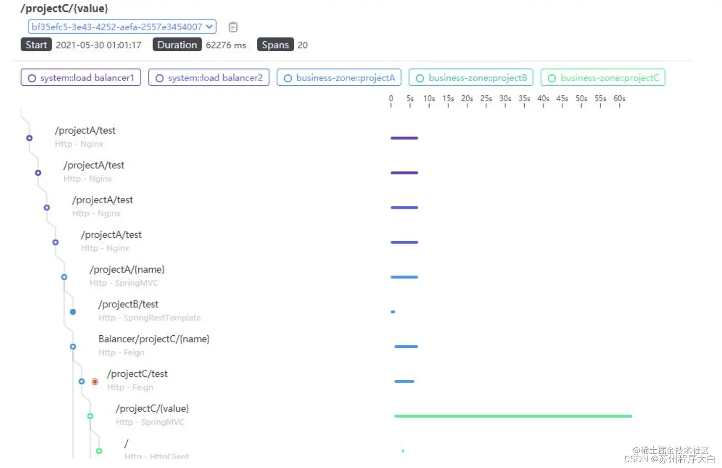Click start time 2021-05-30 01:01:17
The image size is (722, 468).
(x=98, y=45)
